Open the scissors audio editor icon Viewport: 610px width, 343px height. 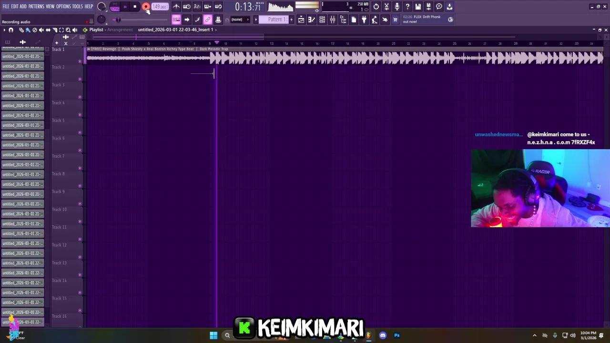[386, 7]
